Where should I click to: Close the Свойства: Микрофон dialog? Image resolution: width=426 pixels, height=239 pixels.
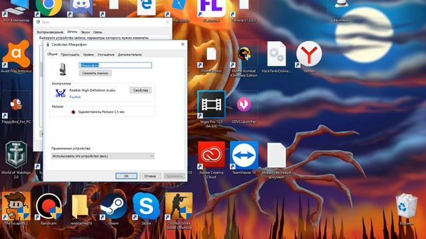click(x=182, y=44)
